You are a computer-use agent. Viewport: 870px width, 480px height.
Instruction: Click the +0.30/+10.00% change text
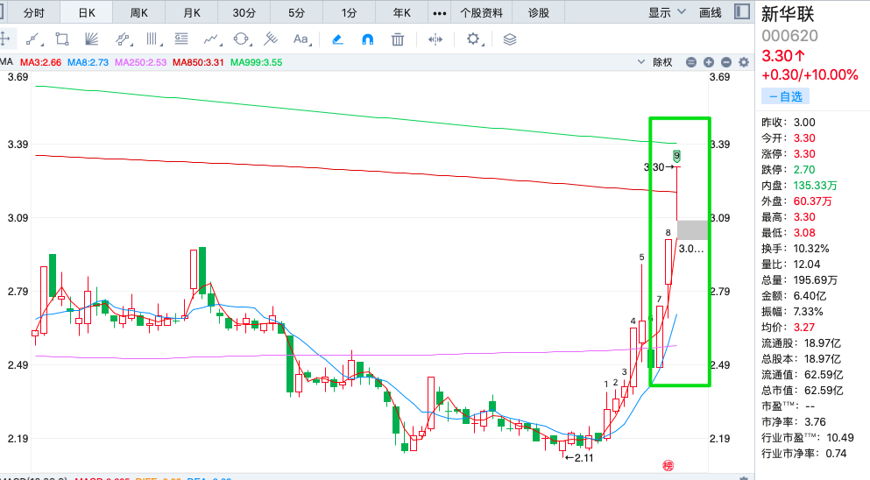click(810, 75)
